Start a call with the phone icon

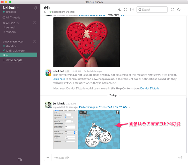[x=119, y=10]
